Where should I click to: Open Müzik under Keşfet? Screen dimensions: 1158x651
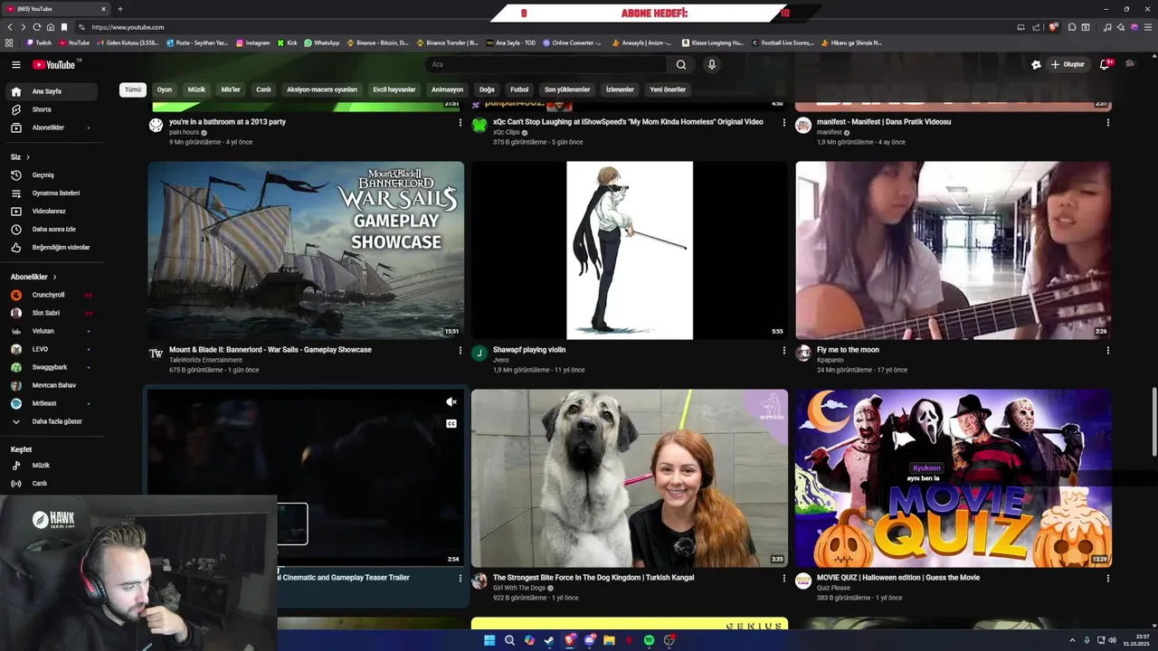[x=53, y=465]
